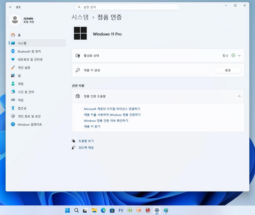The image size is (255, 215).
Task: Open the Start menu from taskbar
Action: click(x=67, y=210)
